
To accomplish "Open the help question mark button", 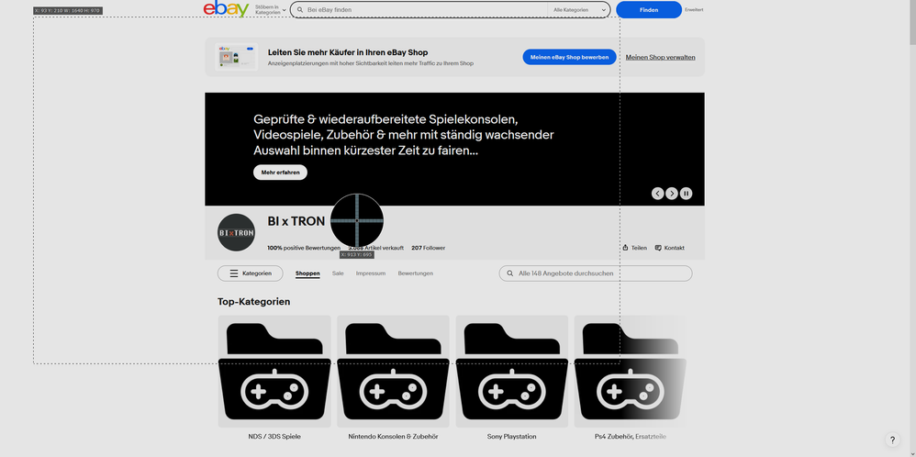I will [891, 440].
